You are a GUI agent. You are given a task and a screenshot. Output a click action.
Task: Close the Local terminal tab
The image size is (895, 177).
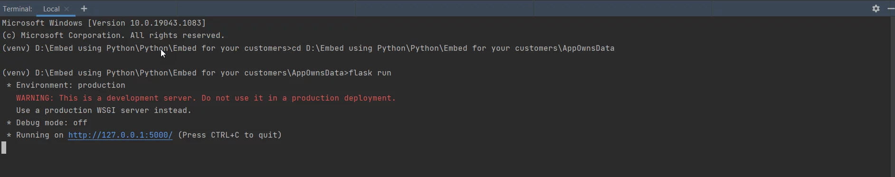point(67,9)
